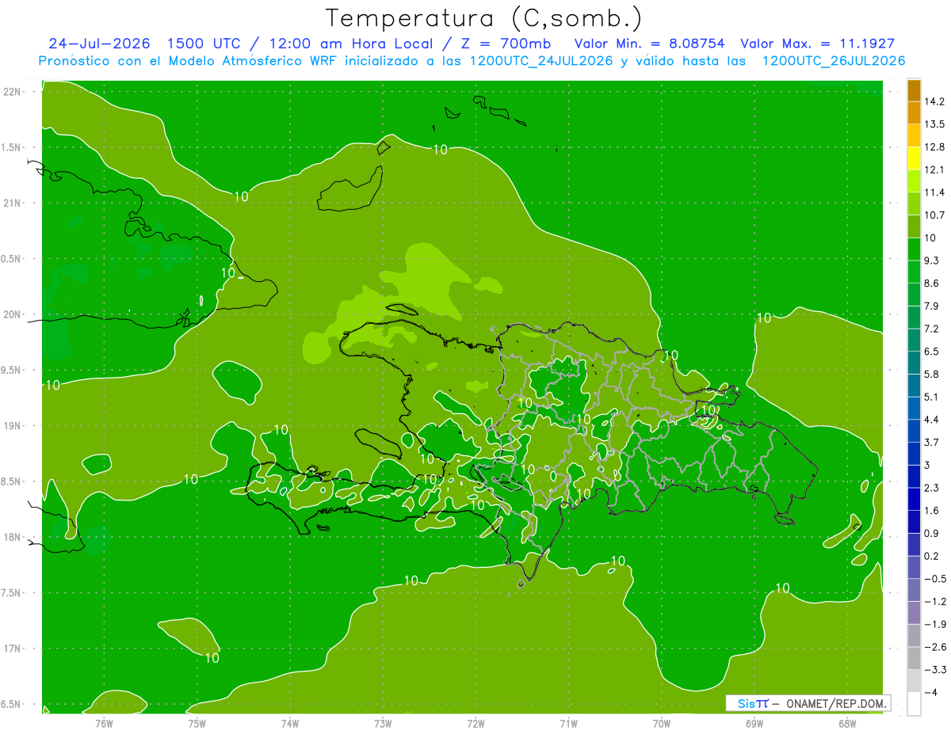Click the legend value '-4'
The width and height of the screenshot is (951, 734).
(931, 693)
